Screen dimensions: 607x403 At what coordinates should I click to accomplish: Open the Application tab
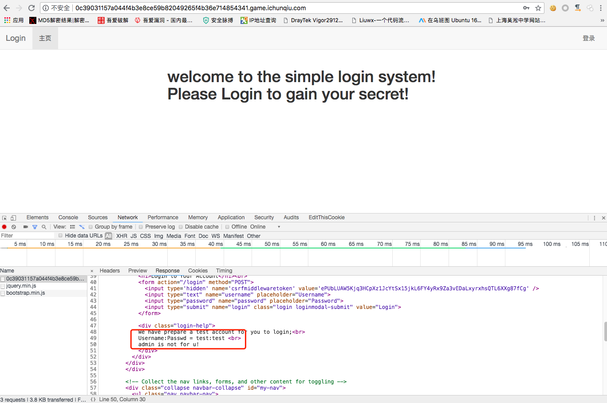[231, 217]
